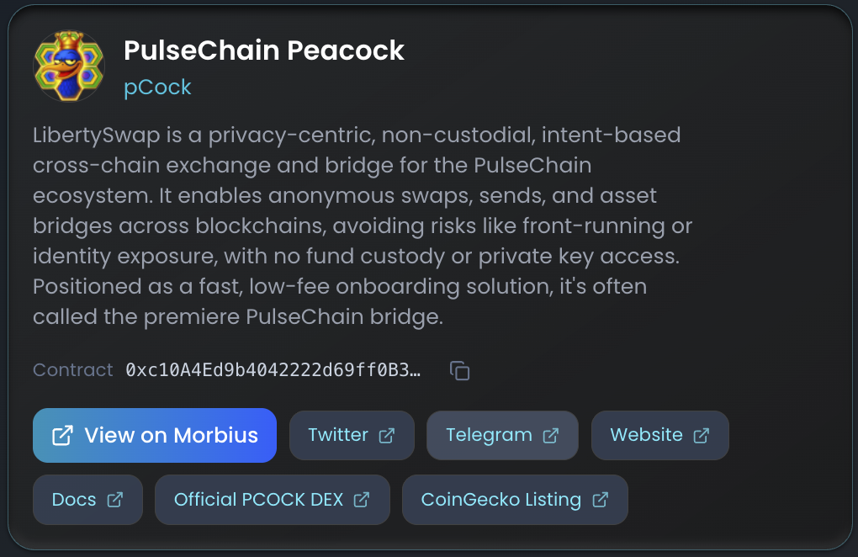Click the external-link icon beside Docs
The image size is (858, 557).
[x=115, y=500]
